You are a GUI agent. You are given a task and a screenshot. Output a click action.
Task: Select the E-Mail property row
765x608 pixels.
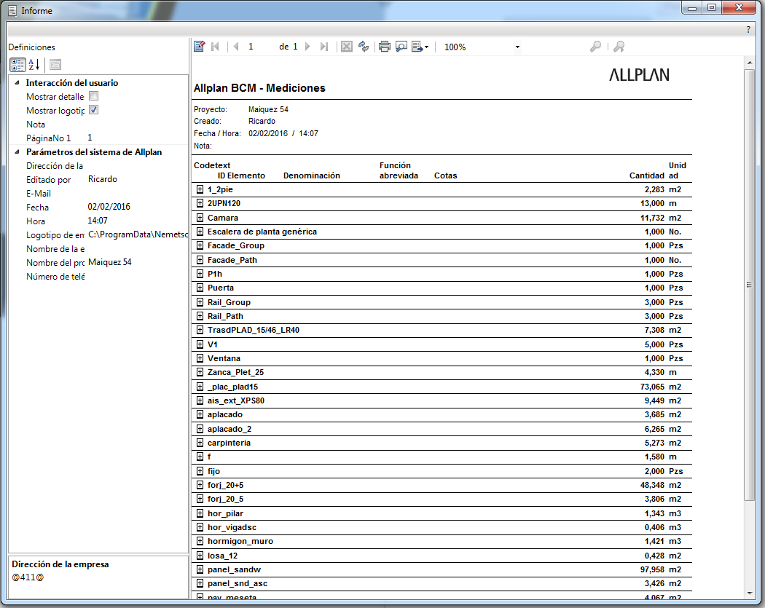(x=98, y=194)
